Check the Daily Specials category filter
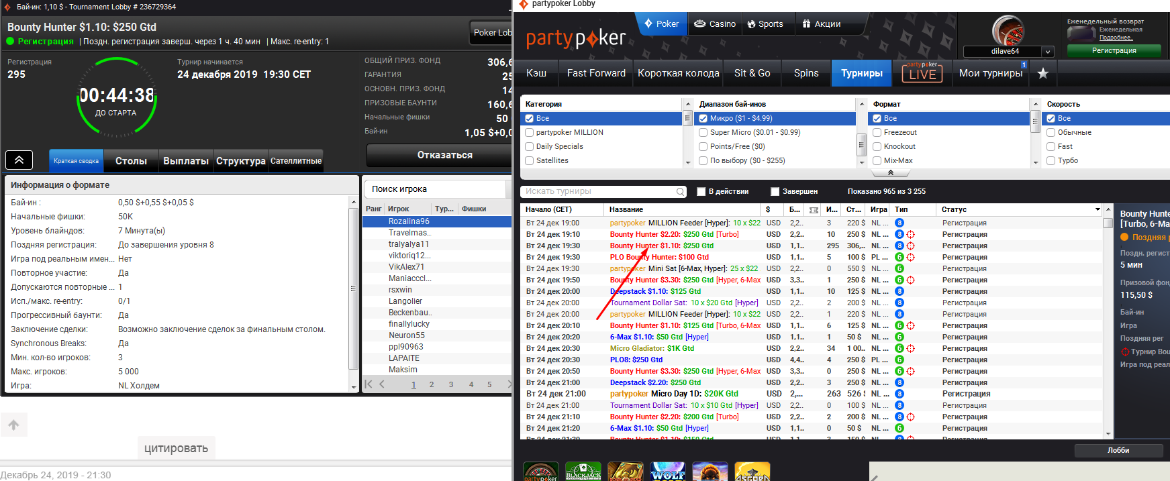Image resolution: width=1170 pixels, height=481 pixels. pyautogui.click(x=530, y=146)
